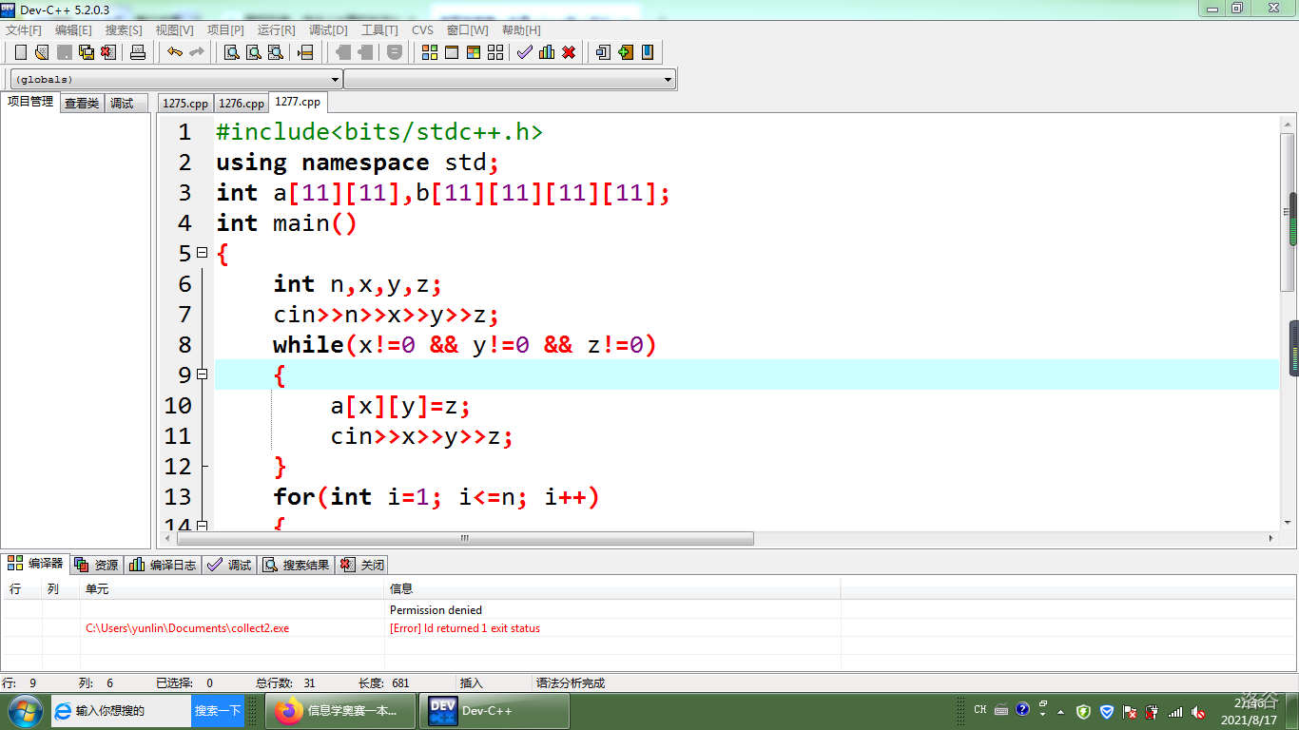Select the 查看类 side panel tab

click(x=82, y=104)
